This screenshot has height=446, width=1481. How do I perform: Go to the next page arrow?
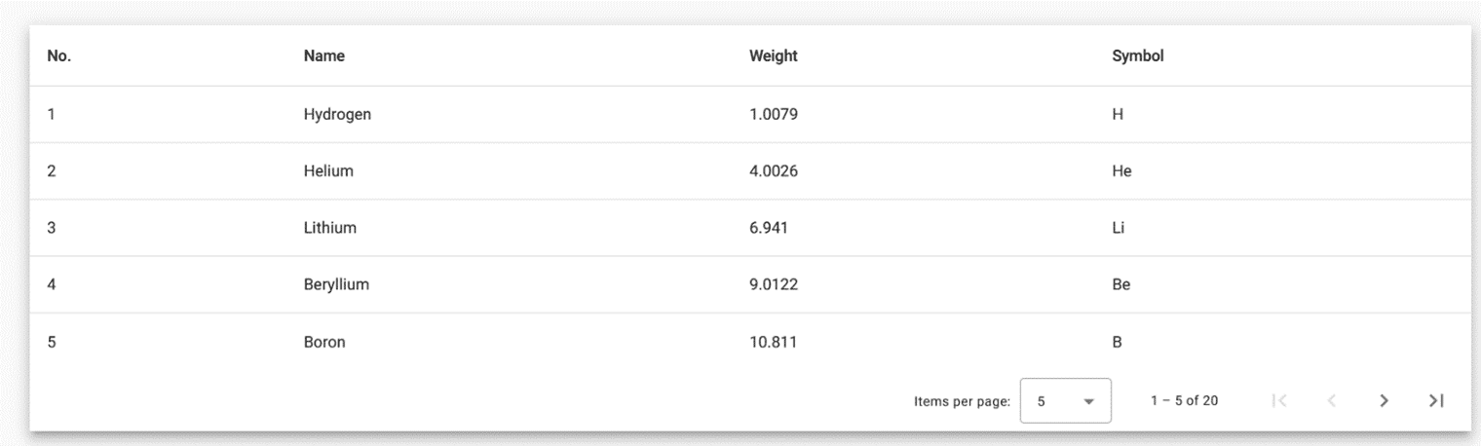click(x=1384, y=400)
